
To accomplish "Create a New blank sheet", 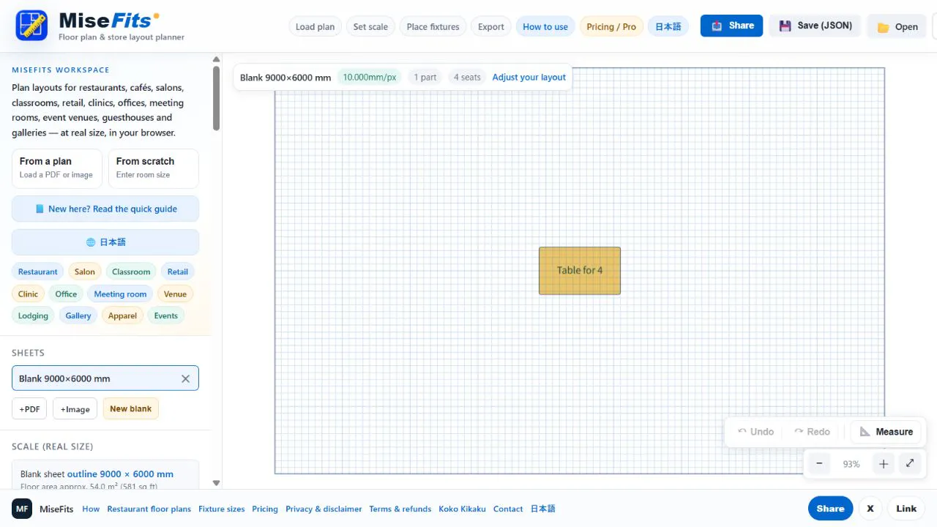I will (x=130, y=408).
